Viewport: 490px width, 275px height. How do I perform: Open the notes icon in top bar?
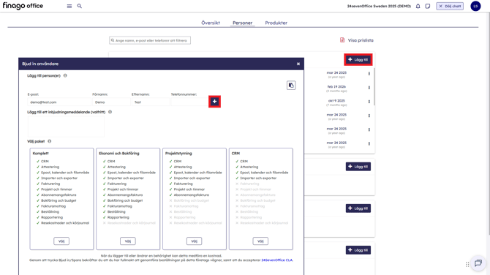428,7
